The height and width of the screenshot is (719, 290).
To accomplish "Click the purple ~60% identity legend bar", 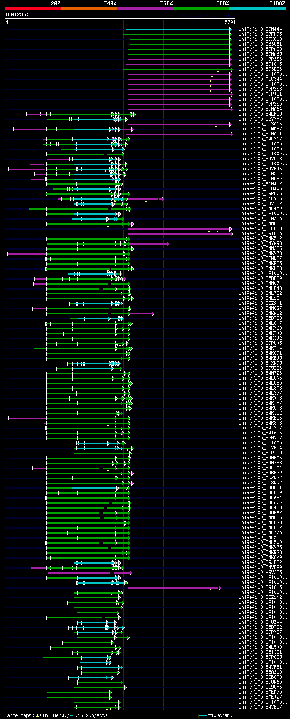I will (x=145, y=8).
